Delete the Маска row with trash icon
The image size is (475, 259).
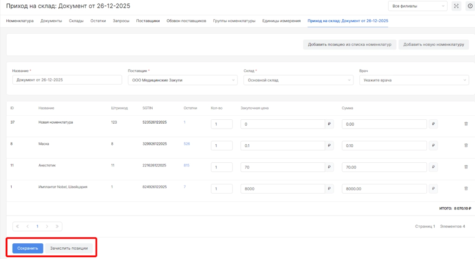coord(466,145)
